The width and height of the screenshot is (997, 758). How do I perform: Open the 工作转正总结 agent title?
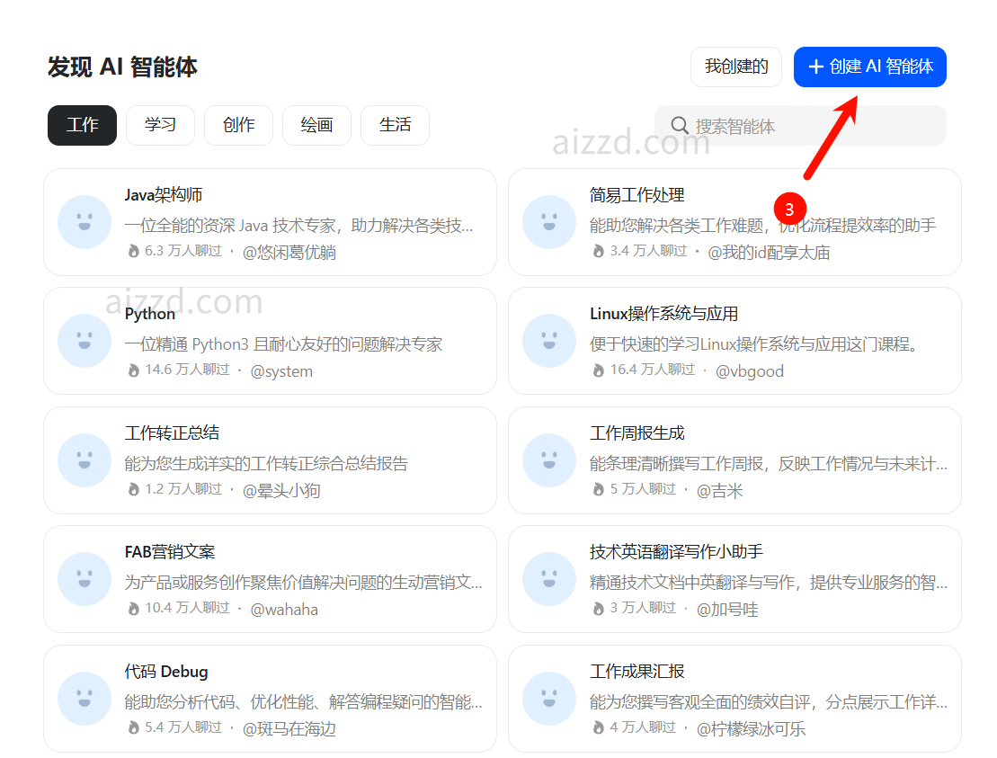click(x=172, y=433)
